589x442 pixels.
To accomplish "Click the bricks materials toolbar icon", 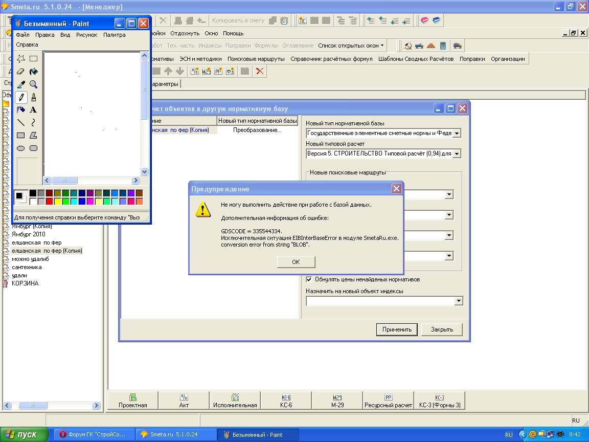I will [x=431, y=46].
